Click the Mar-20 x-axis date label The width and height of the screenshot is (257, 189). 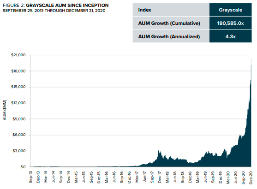228,177
